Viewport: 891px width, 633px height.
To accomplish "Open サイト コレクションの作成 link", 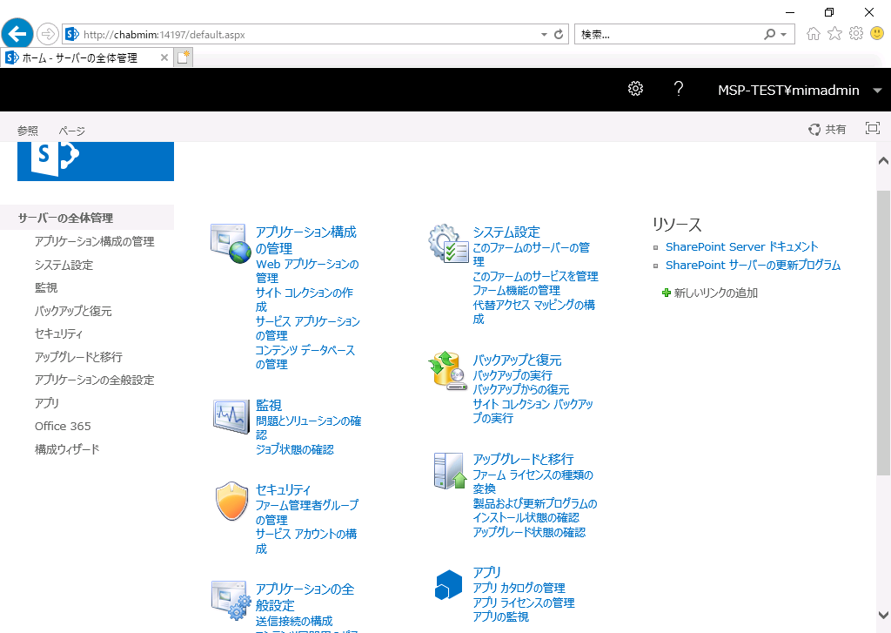I will tap(304, 300).
